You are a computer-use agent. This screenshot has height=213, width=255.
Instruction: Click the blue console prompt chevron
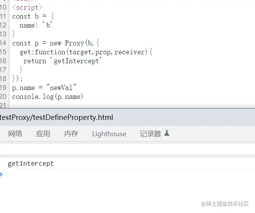(1, 174)
